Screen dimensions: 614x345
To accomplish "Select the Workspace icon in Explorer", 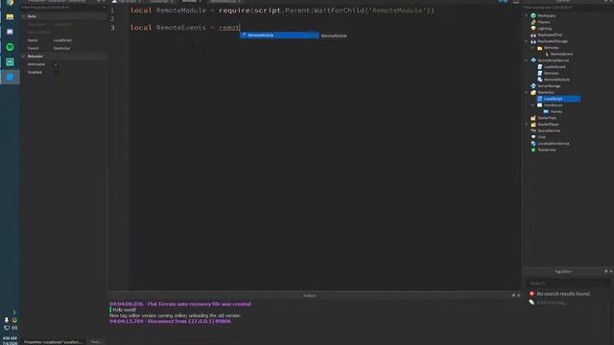I will (533, 15).
